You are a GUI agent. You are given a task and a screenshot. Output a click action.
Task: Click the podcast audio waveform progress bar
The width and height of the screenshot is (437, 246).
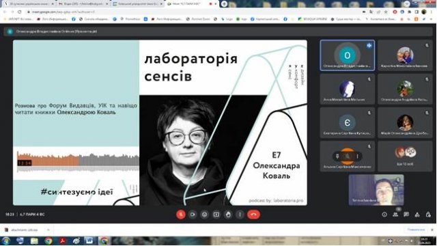point(78,161)
